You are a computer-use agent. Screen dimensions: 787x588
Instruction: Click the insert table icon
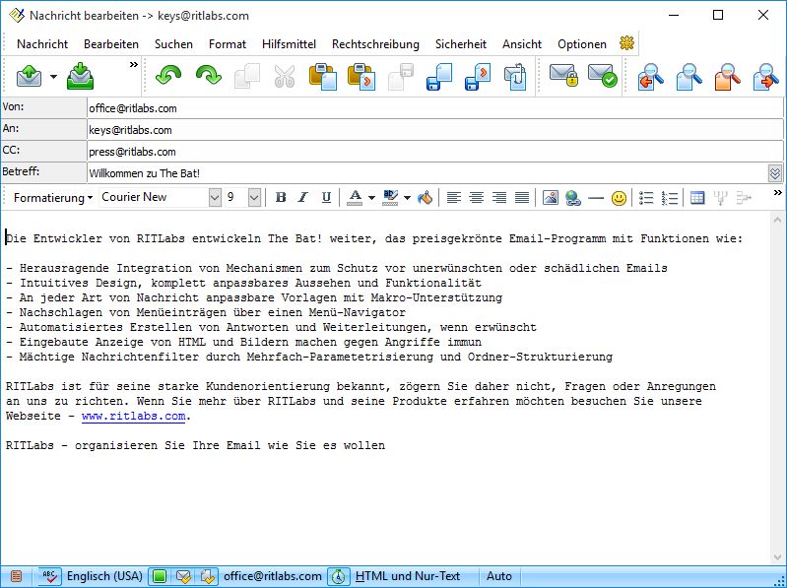tap(697, 198)
